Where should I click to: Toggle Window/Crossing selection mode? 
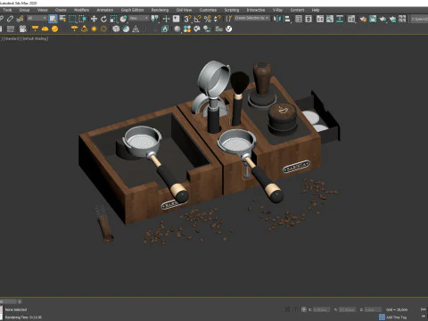coord(82,19)
